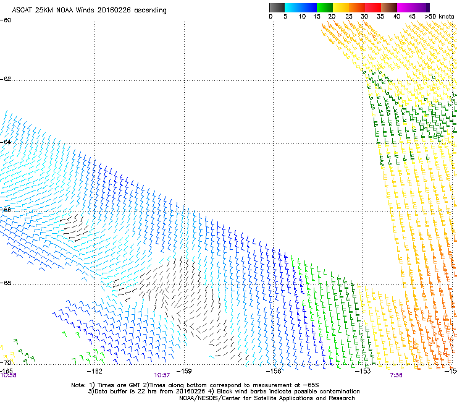The image size is (457, 402).
Task: Click the yellow 20-25 knots color segment
Action: [x=341, y=7]
